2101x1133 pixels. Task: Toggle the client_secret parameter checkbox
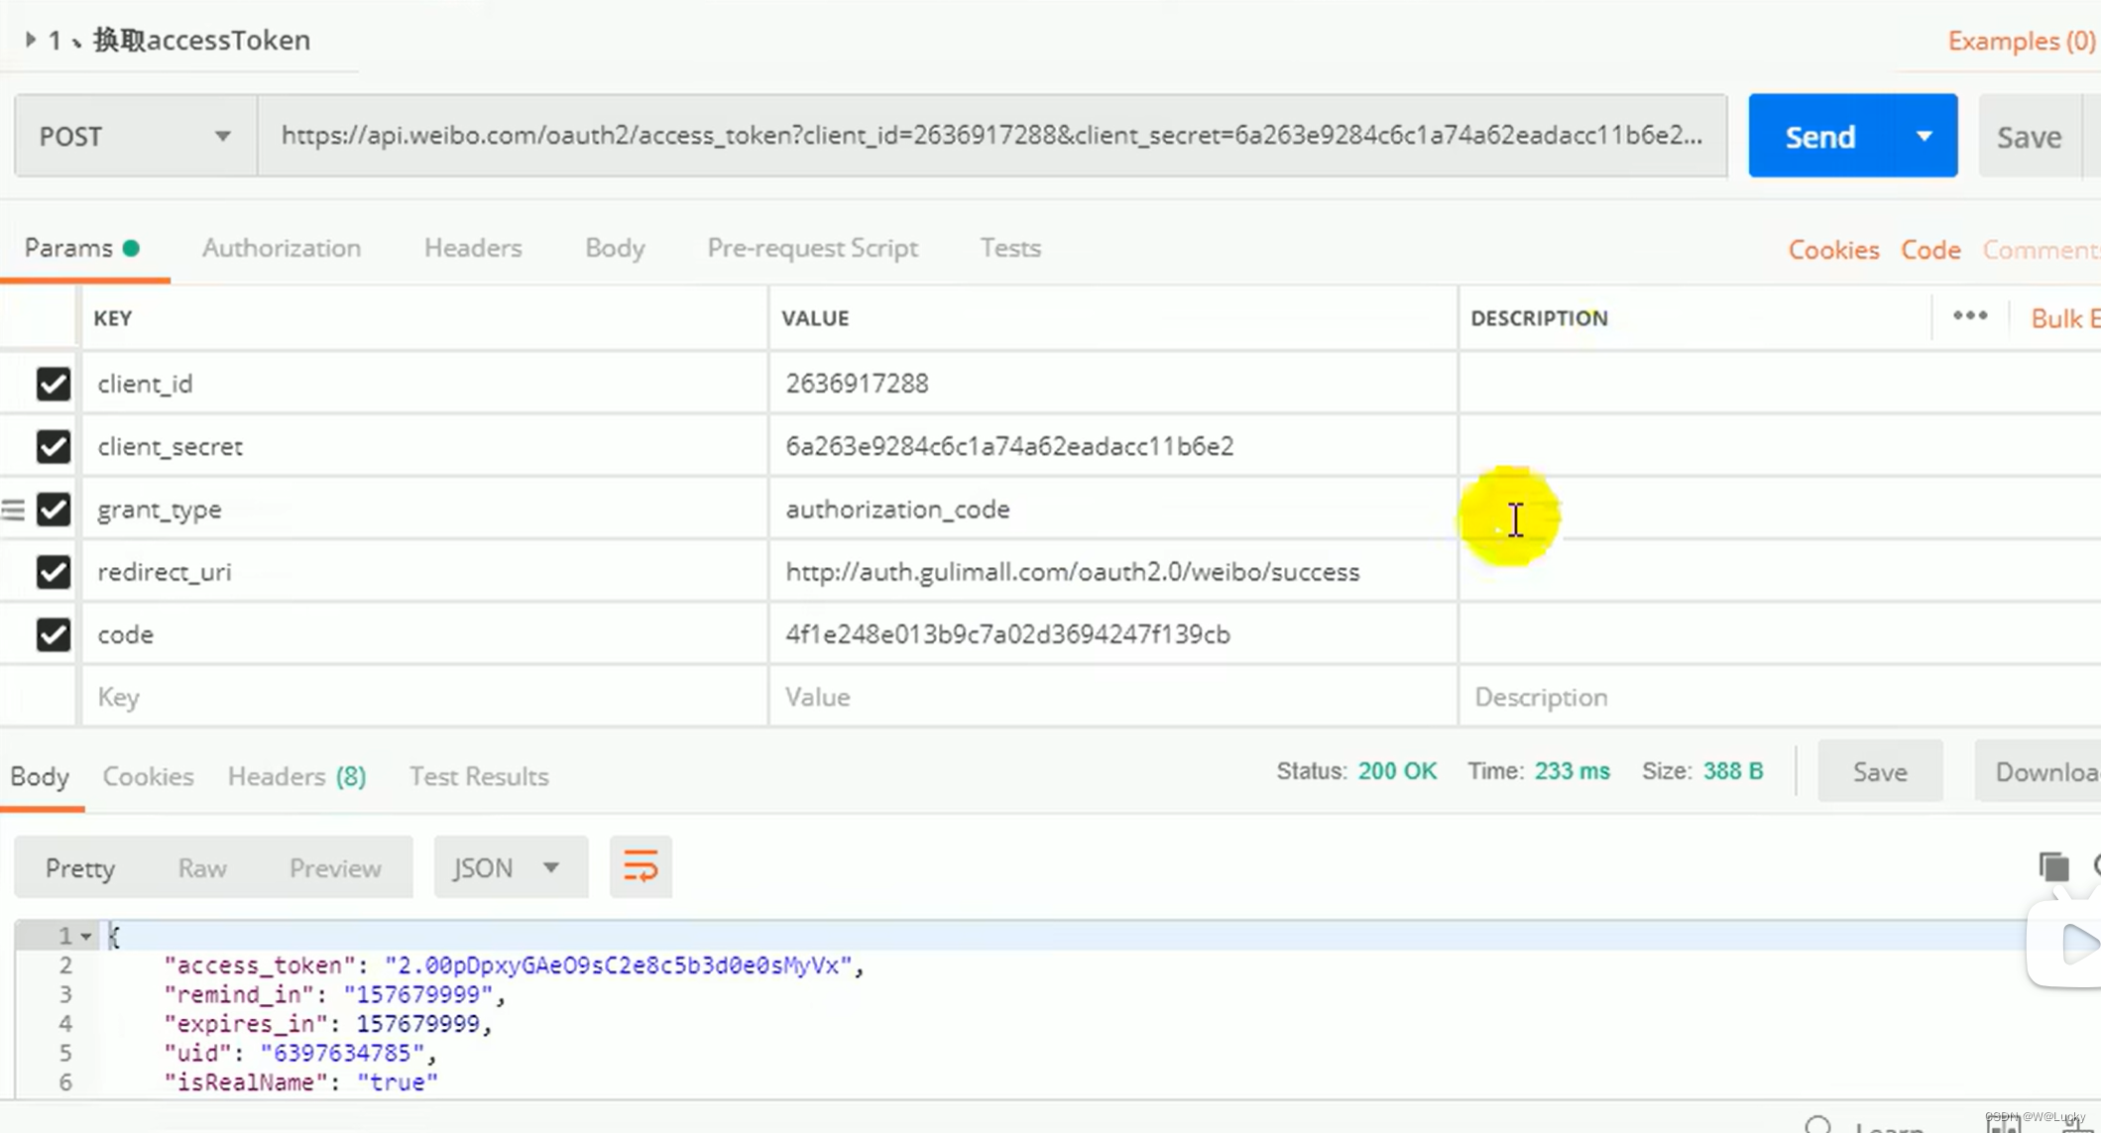(x=54, y=446)
